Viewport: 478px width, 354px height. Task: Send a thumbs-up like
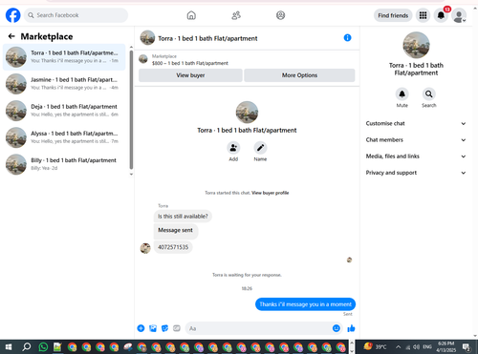pos(351,328)
